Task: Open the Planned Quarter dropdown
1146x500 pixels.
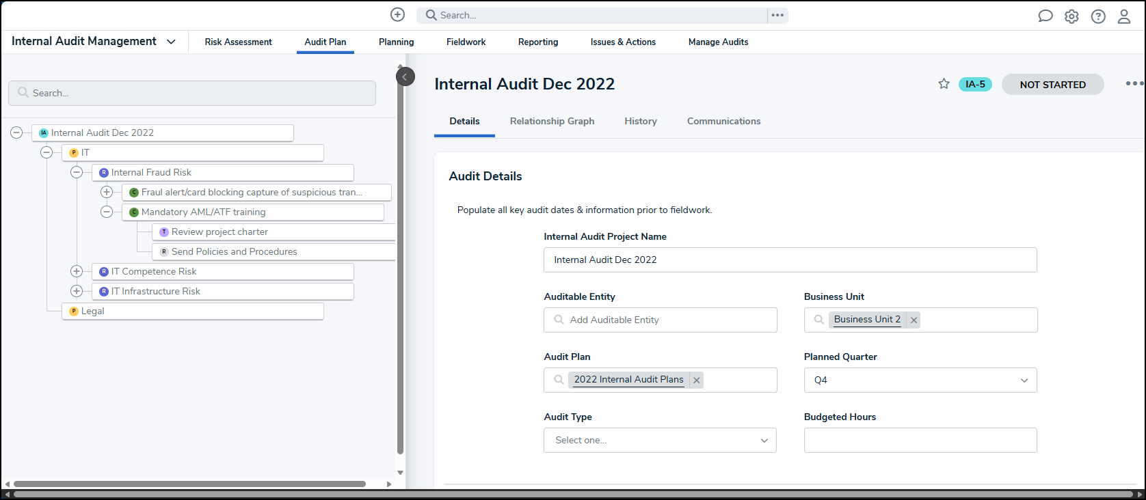Action: click(920, 380)
